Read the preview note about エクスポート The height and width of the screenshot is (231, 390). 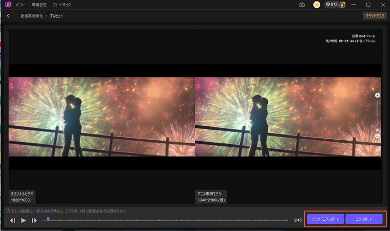click(x=67, y=211)
